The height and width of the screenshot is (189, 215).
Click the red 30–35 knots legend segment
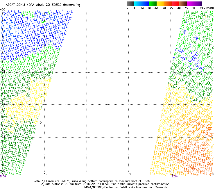point(175,3)
